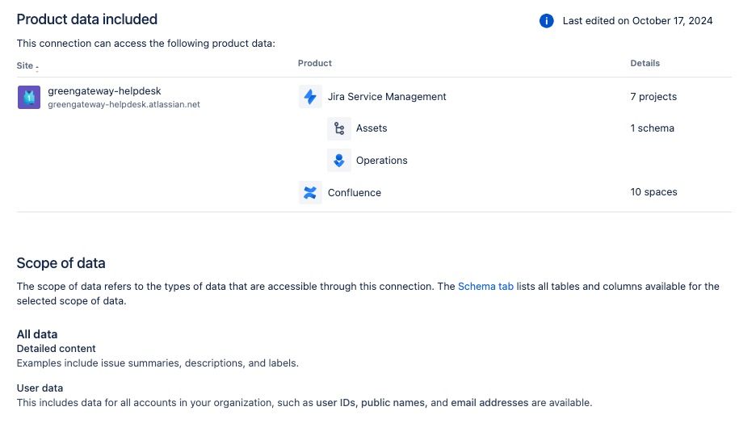Click the Confluence product icon

[x=310, y=192]
